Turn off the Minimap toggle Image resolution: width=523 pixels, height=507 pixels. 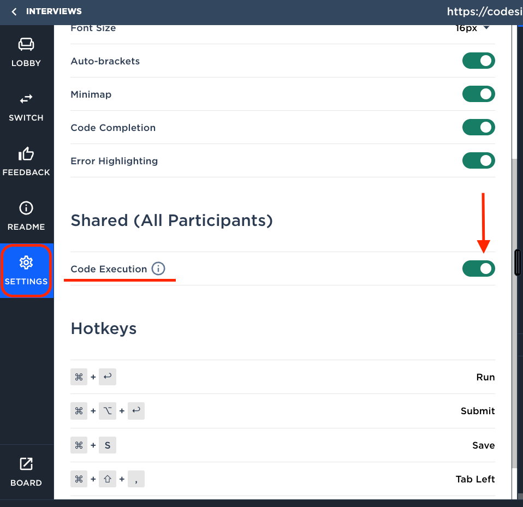pos(478,94)
